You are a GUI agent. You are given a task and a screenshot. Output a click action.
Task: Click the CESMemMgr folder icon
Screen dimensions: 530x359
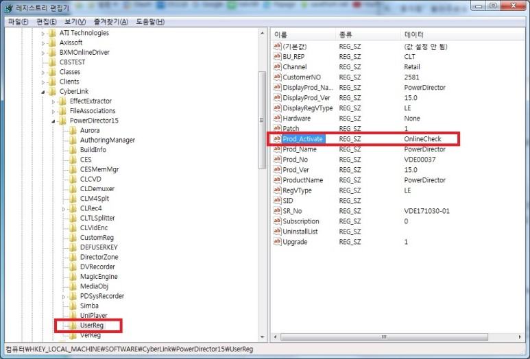73,169
